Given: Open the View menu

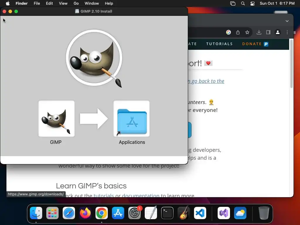Looking at the screenshot, I should coord(63,4).
